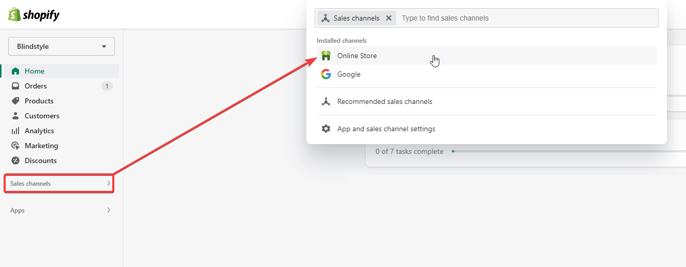Focus the find sales channels search field
The height and width of the screenshot is (267, 686).
528,18
